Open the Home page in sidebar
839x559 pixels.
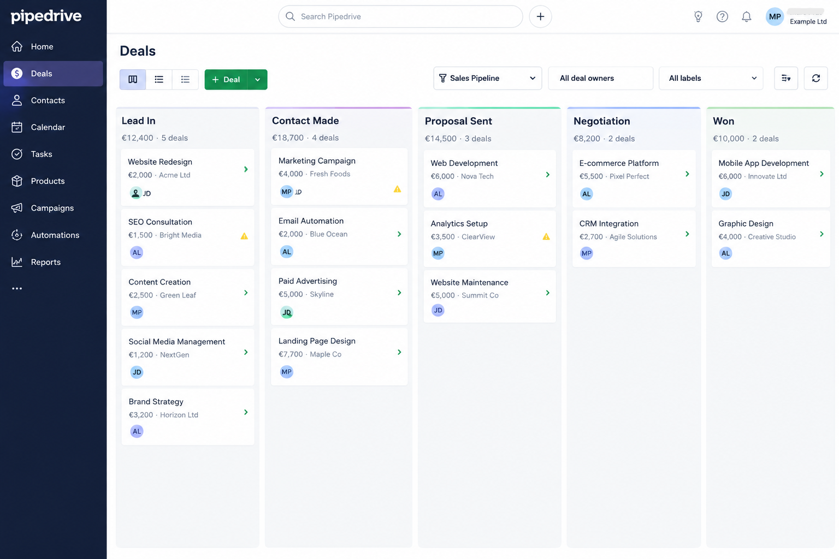pos(53,47)
